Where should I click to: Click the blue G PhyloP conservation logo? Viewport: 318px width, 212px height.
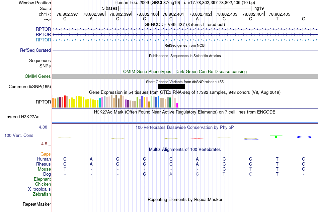point(304,137)
